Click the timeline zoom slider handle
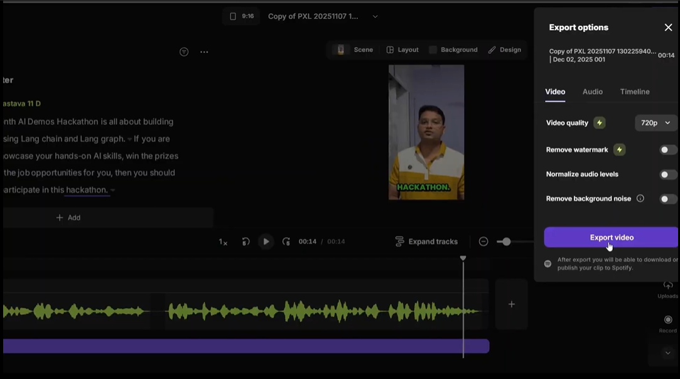This screenshot has width=680, height=379. click(506, 242)
